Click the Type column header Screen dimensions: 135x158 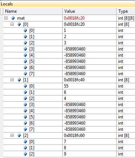click(x=126, y=11)
